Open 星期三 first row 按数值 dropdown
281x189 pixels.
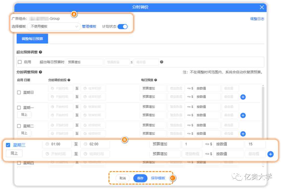click(x=228, y=144)
